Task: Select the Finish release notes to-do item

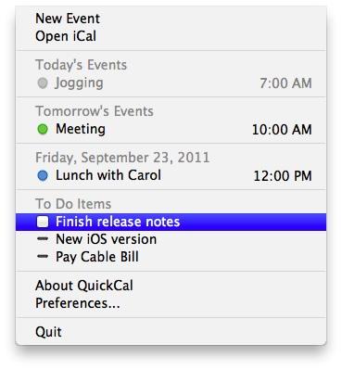Action: click(x=171, y=222)
